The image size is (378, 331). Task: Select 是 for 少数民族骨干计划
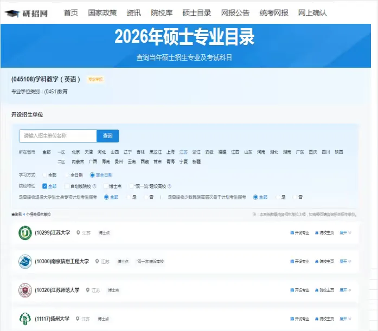(x=278, y=197)
